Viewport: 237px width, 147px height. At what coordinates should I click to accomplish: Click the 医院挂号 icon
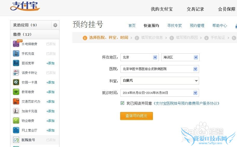[x=16, y=140]
